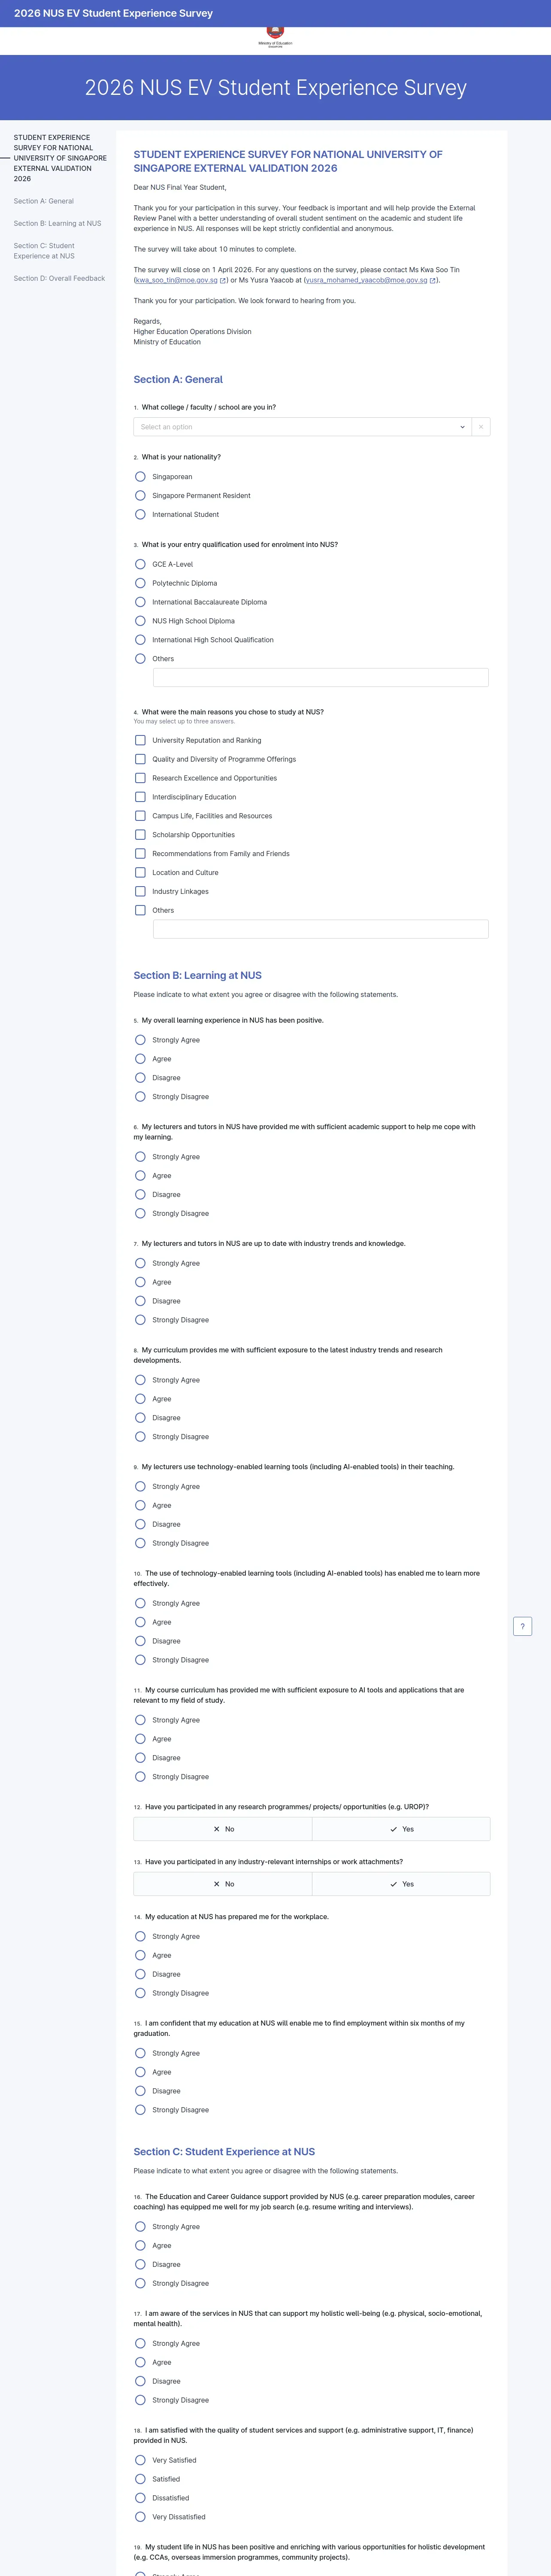
Task: Jump to Section A: General in sidebar
Action: click(44, 201)
